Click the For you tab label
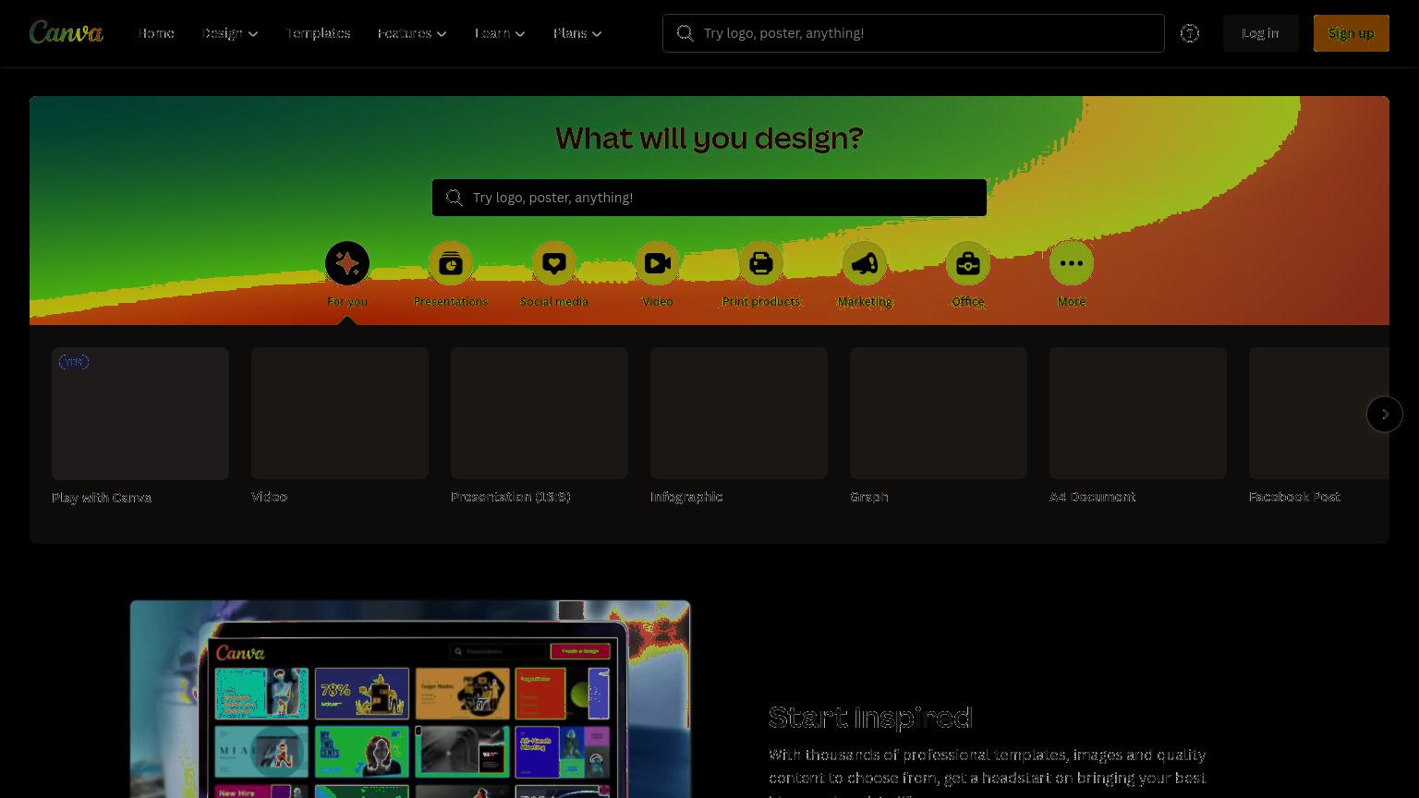 (347, 302)
